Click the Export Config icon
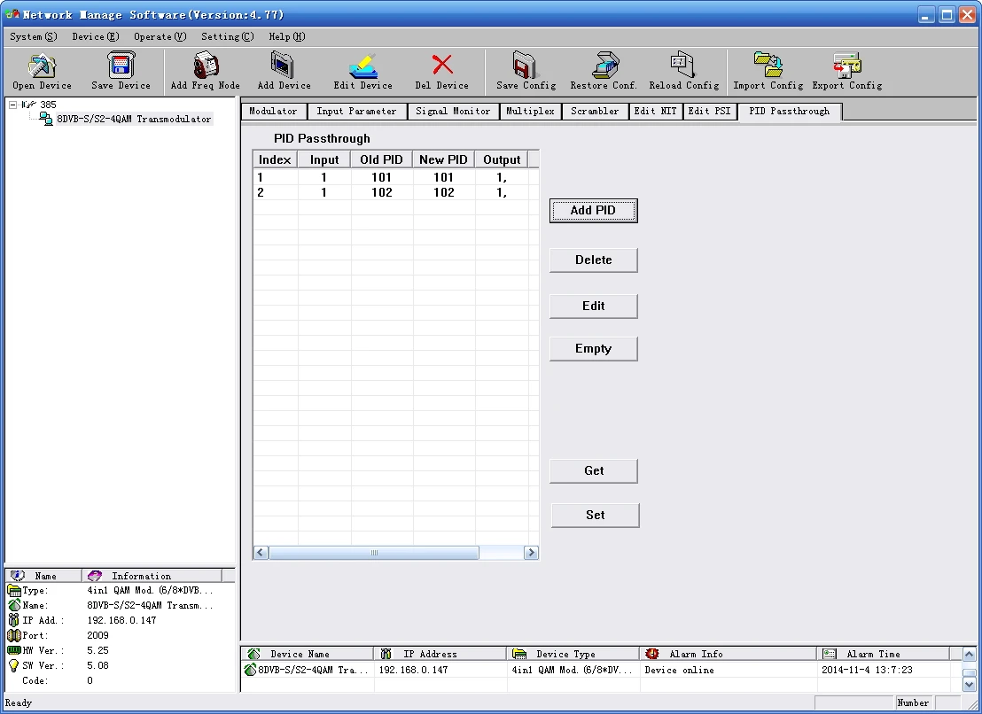This screenshot has width=982, height=714. (846, 66)
